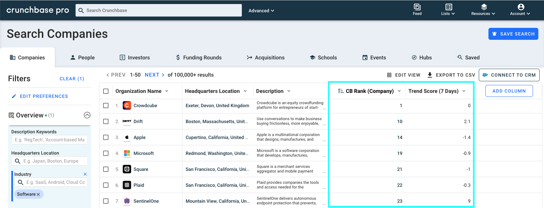Screen dimensions: 544x208
Task: Open the Events tab
Action: pos(374,57)
